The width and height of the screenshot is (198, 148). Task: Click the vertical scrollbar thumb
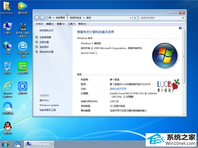point(184,56)
